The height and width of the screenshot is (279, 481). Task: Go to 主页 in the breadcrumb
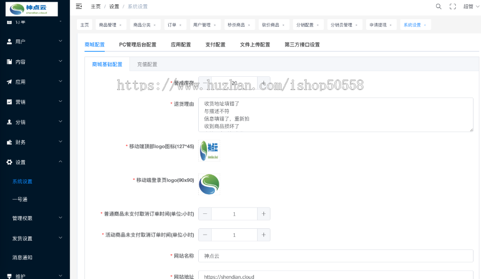click(x=96, y=6)
